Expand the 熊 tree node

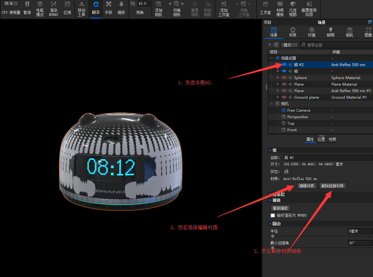tap(278, 71)
